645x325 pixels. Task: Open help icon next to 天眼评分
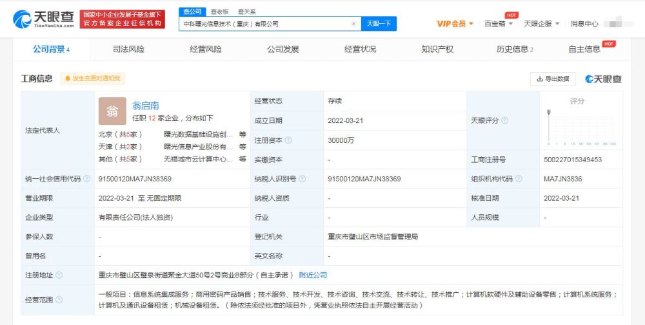coord(505,120)
